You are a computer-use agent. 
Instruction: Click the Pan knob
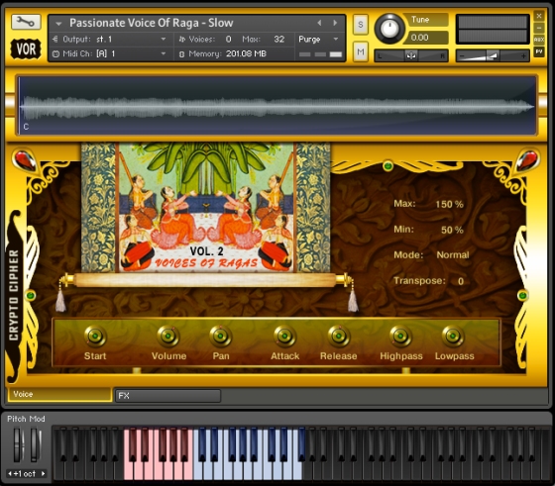coord(220,336)
